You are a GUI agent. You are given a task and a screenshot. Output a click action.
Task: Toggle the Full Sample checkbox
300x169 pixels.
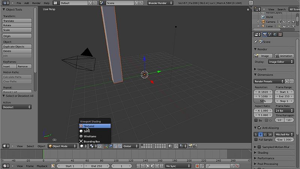(x=256, y=139)
